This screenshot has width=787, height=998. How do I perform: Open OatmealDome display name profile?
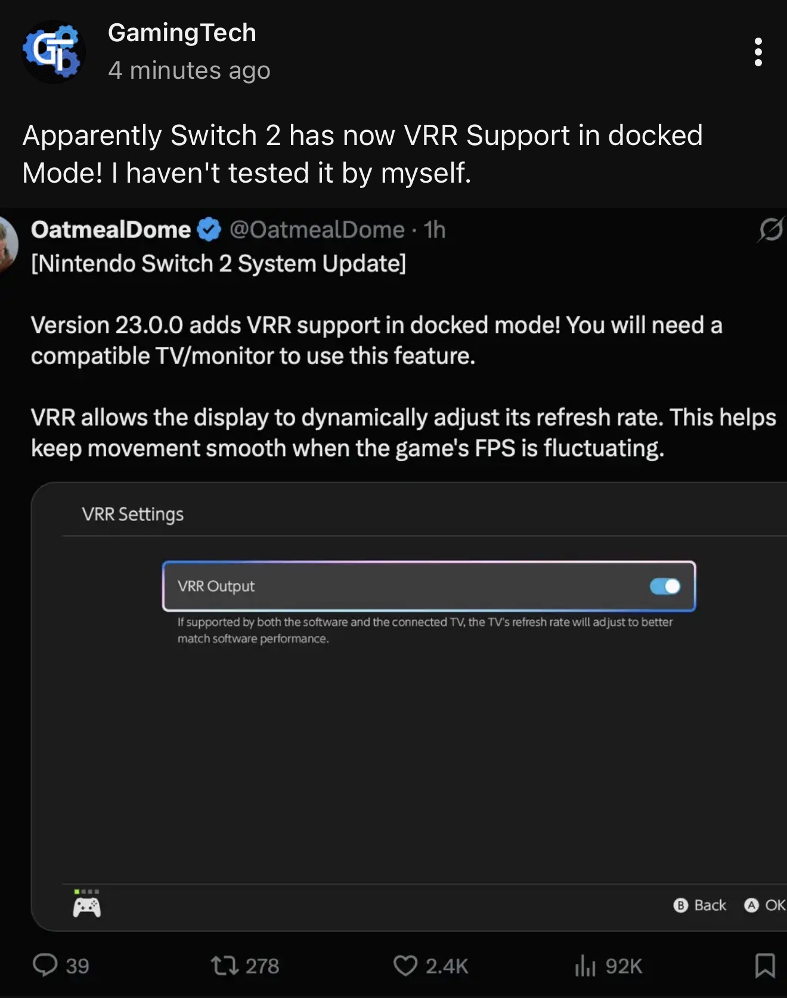tap(111, 229)
